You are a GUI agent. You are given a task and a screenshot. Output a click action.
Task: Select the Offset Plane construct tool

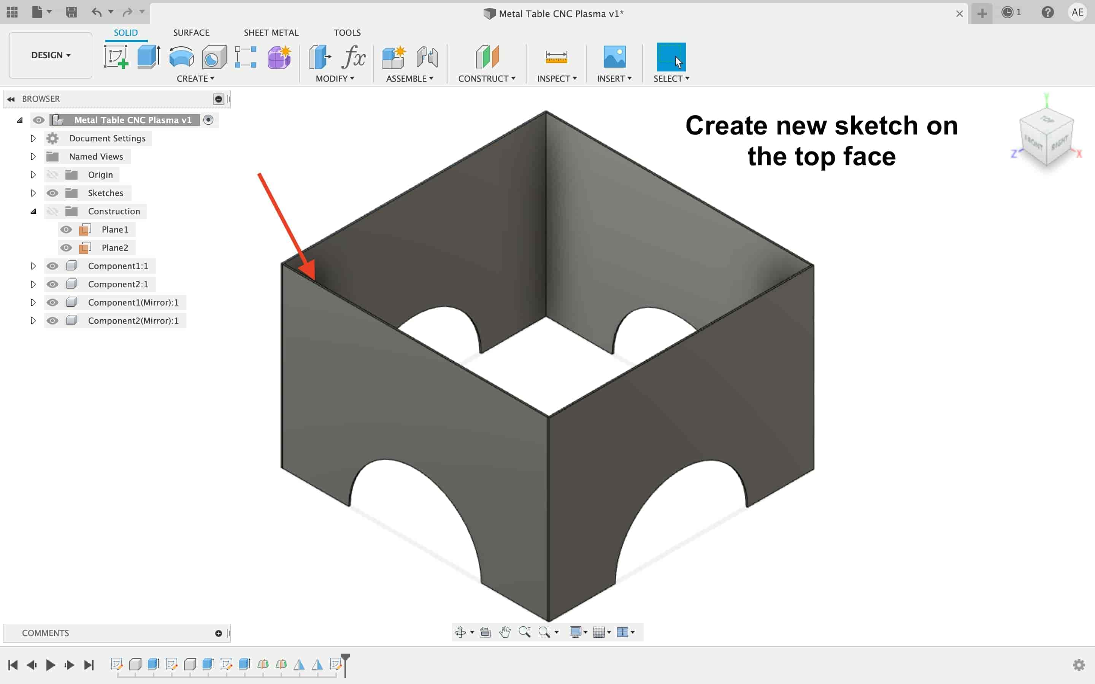[487, 57]
